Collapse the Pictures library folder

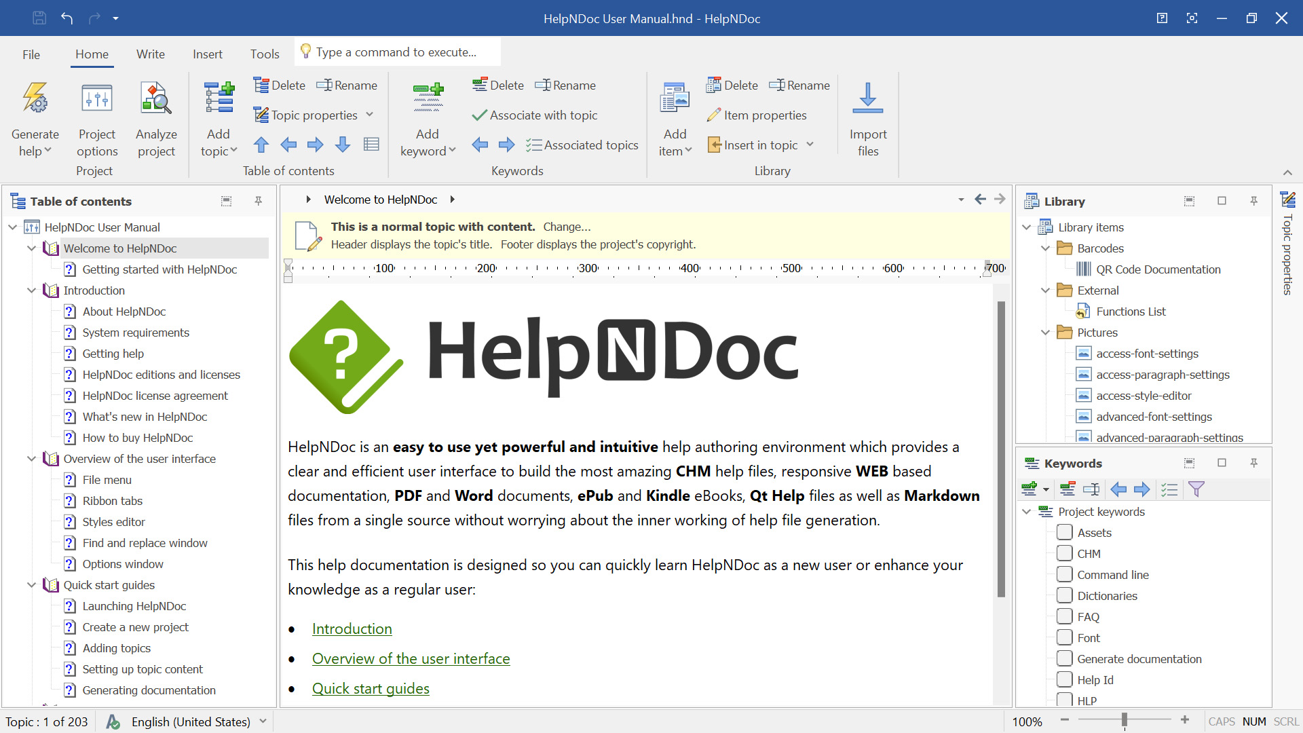[1045, 333]
